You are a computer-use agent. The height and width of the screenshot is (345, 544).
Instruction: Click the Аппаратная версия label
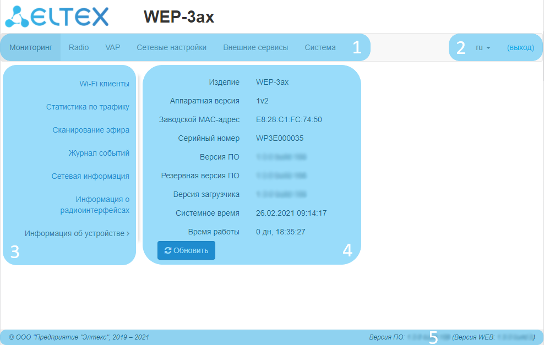[x=205, y=101]
